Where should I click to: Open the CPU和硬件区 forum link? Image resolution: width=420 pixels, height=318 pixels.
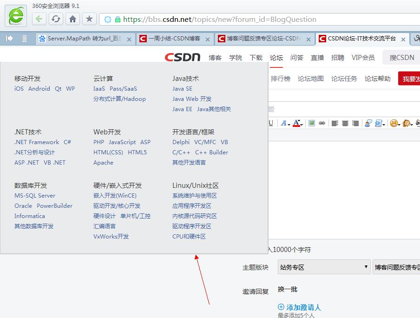pyautogui.click(x=189, y=237)
